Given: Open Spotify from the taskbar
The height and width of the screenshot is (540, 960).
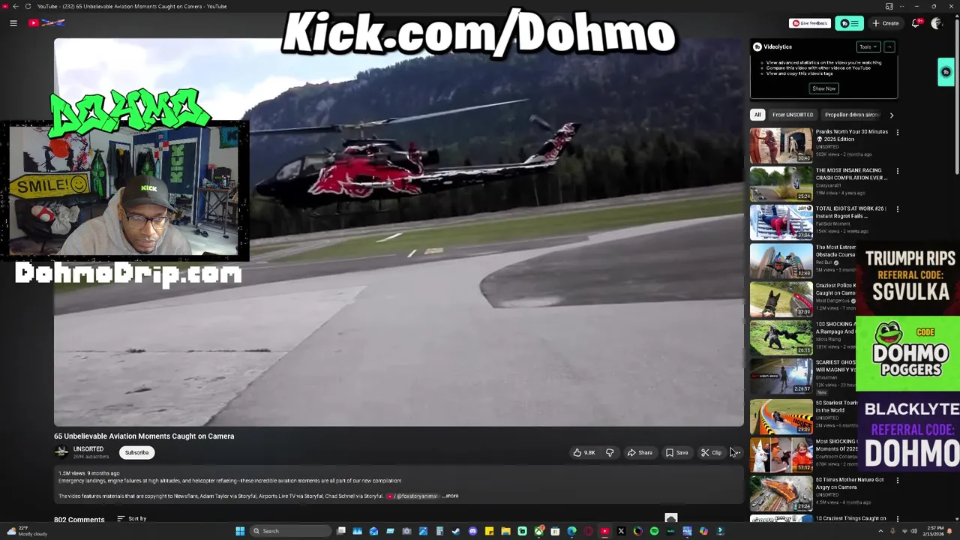Looking at the screenshot, I should click(x=654, y=531).
